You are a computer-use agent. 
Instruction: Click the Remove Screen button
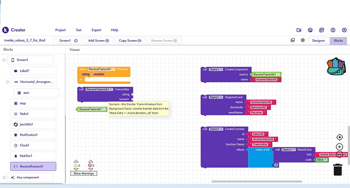pos(164,41)
